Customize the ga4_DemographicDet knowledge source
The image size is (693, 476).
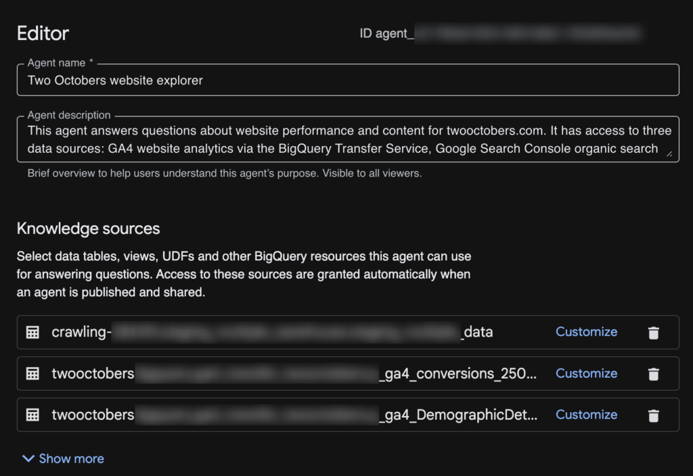point(586,414)
